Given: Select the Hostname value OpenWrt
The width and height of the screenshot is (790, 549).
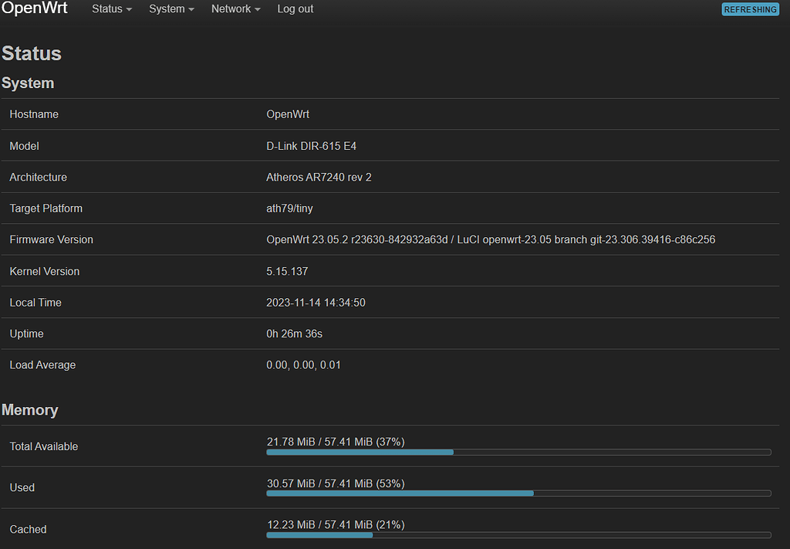Looking at the screenshot, I should [288, 114].
